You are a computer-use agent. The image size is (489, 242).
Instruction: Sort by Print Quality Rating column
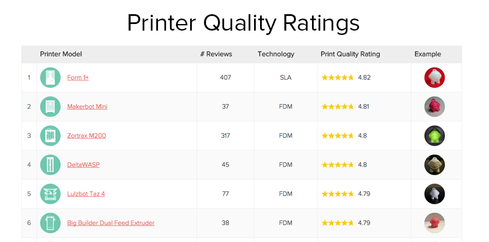point(350,54)
